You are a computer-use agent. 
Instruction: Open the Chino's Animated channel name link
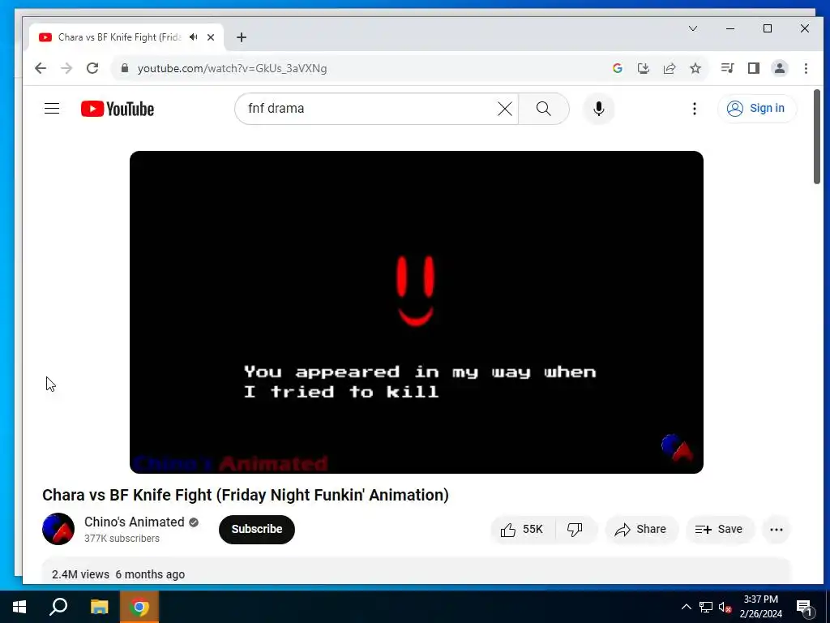click(x=135, y=522)
